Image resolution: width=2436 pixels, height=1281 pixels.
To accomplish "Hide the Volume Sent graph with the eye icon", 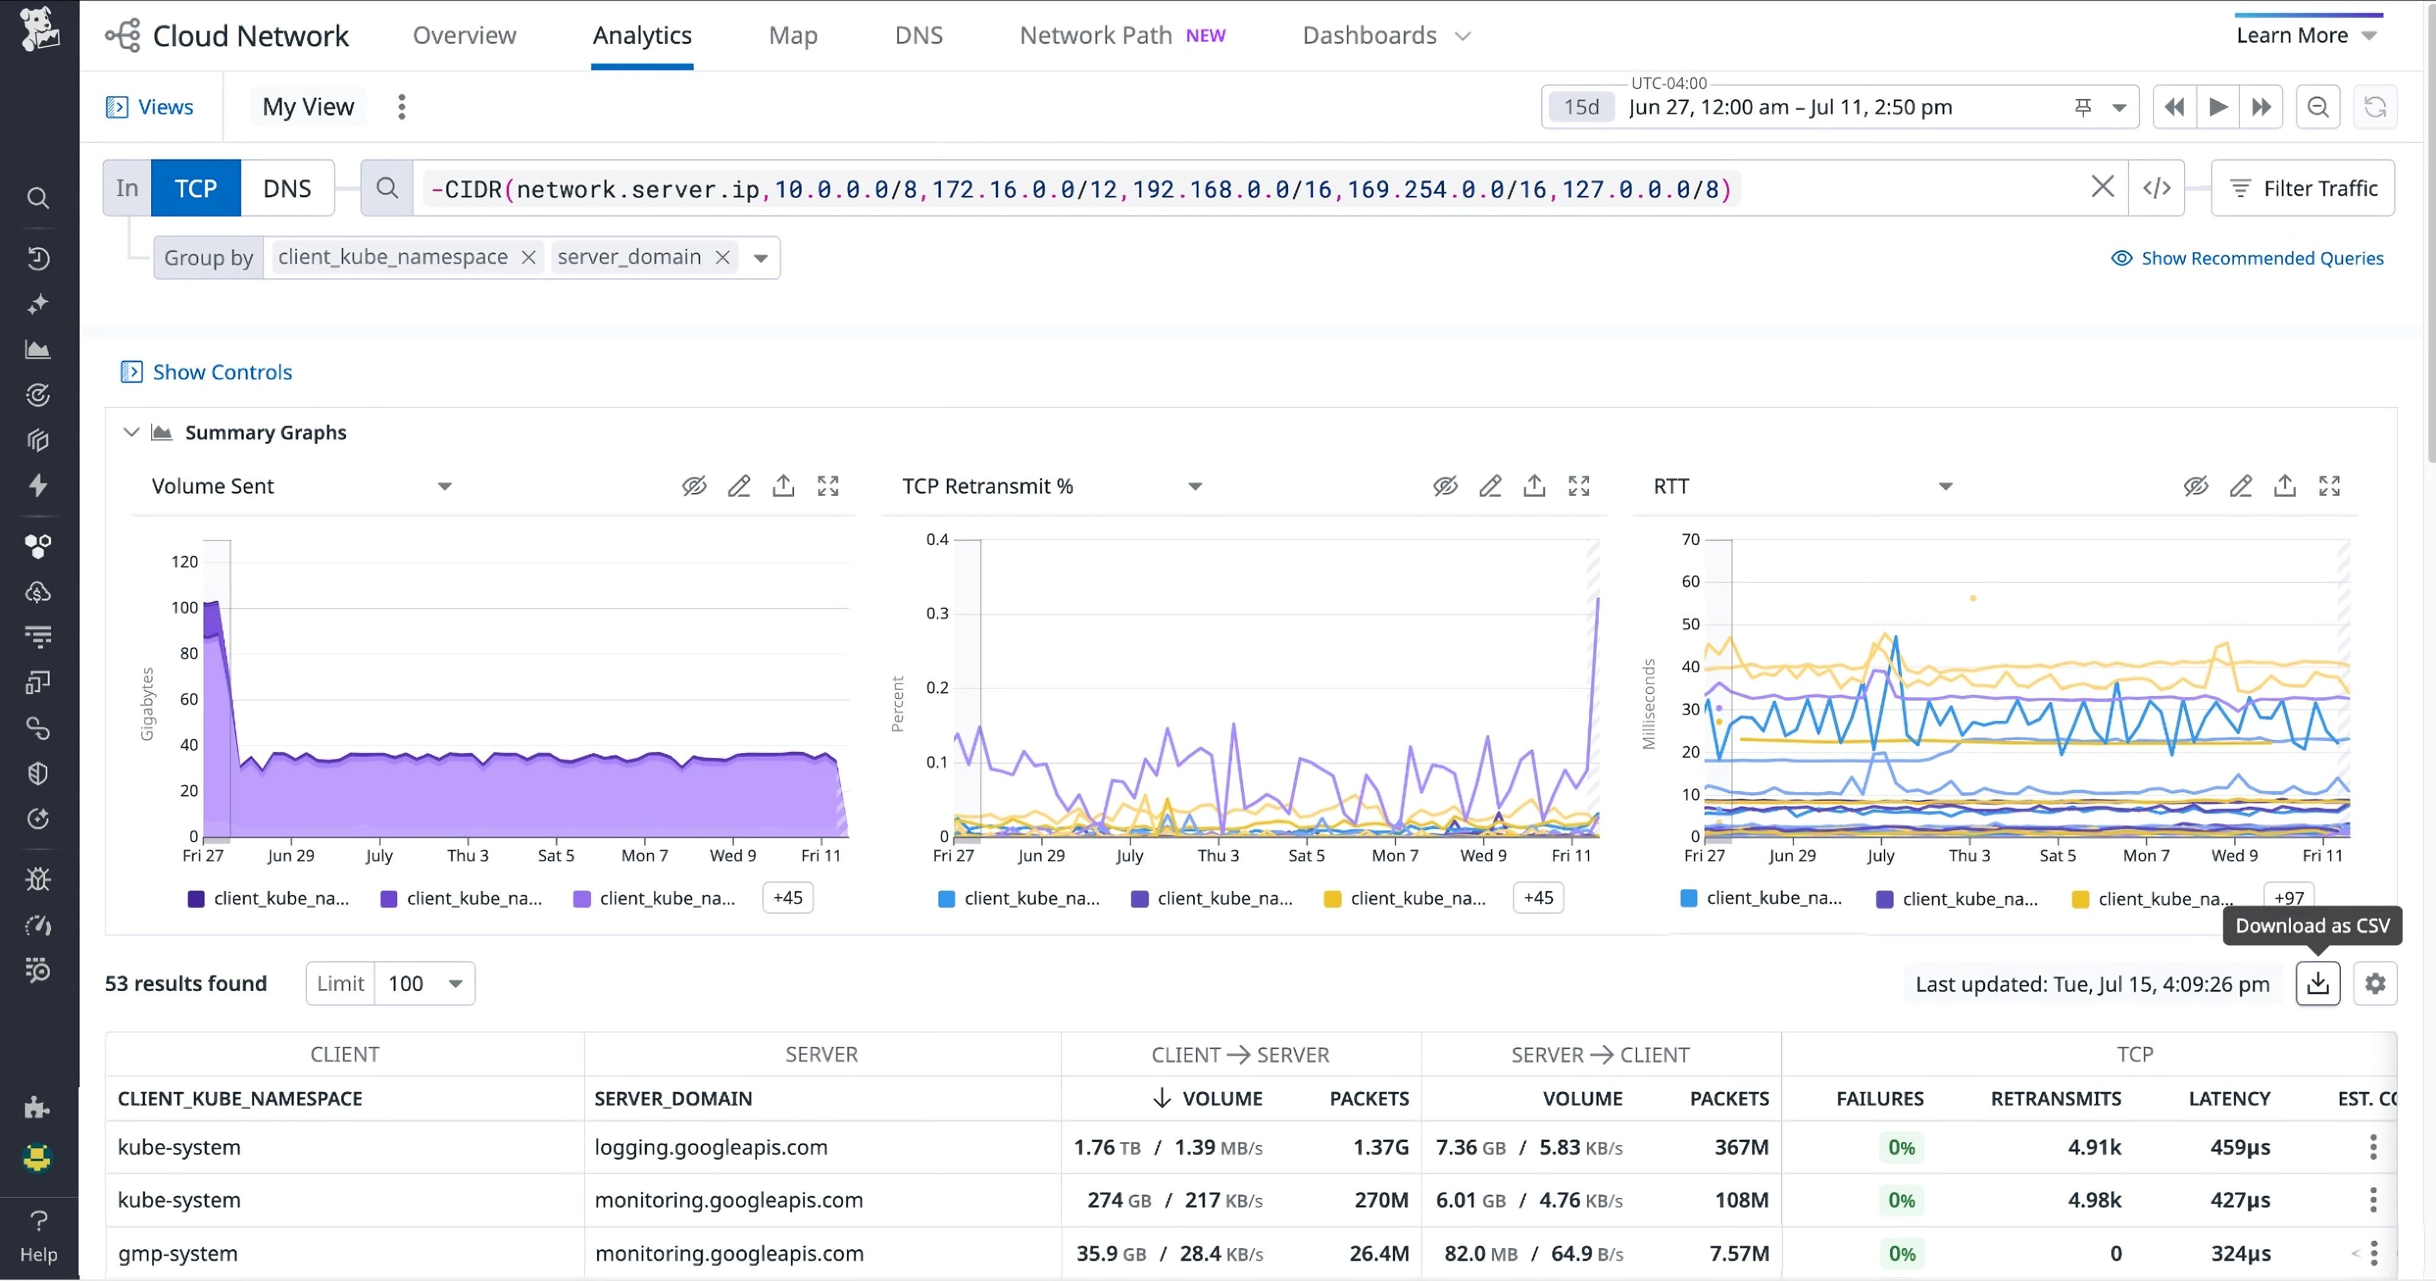I will pos(694,485).
